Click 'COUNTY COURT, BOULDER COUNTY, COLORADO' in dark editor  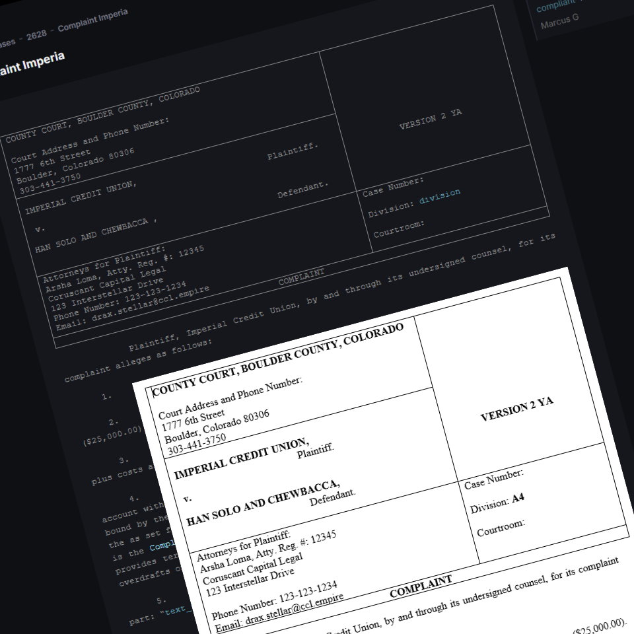pyautogui.click(x=102, y=115)
